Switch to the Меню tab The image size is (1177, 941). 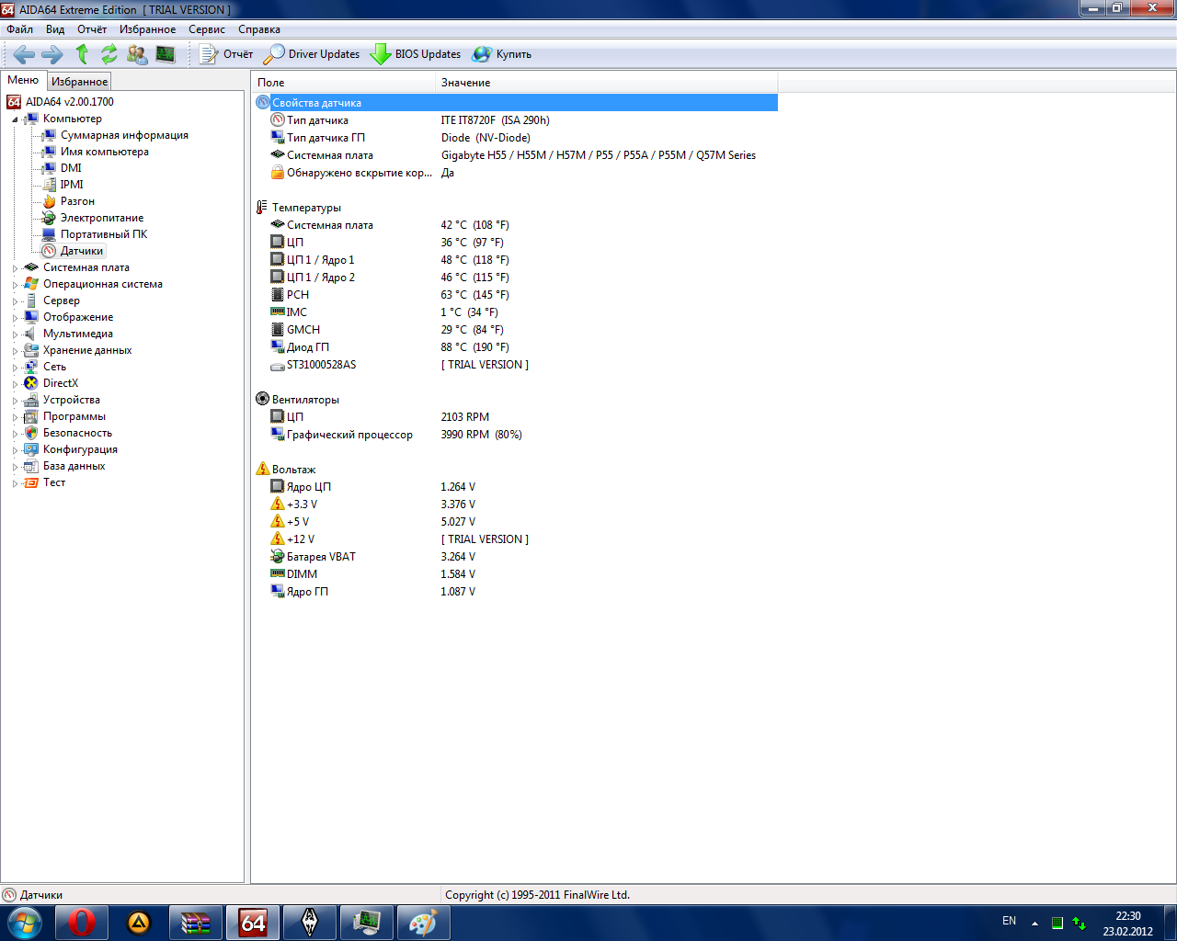click(x=23, y=80)
